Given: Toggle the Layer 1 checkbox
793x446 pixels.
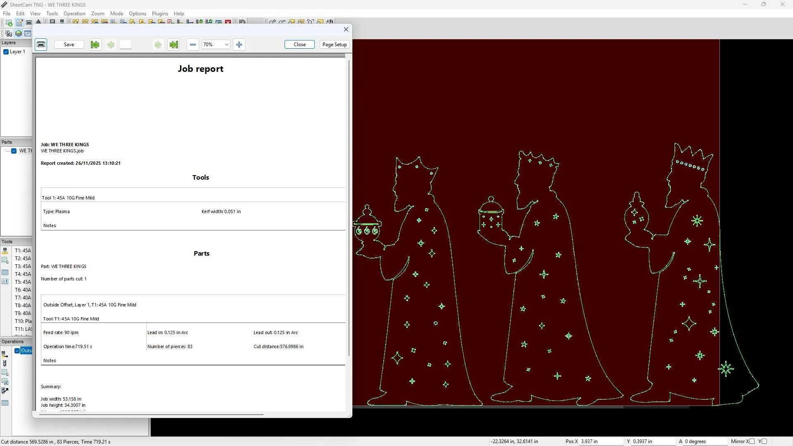Looking at the screenshot, I should click(x=6, y=52).
